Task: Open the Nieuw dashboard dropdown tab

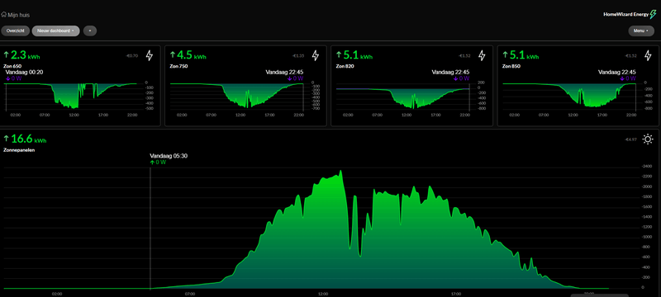Action: tap(55, 31)
